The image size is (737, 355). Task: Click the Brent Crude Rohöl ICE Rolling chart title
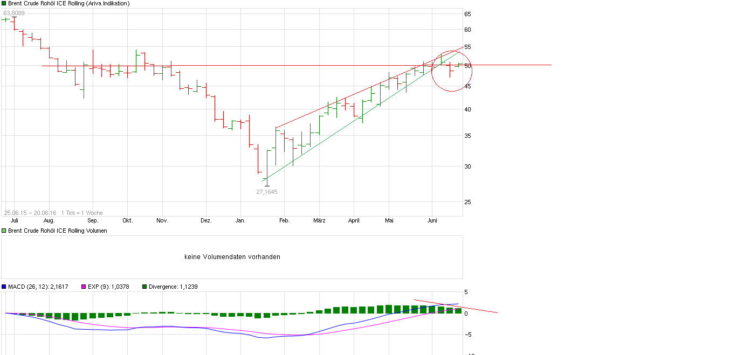[68, 3]
